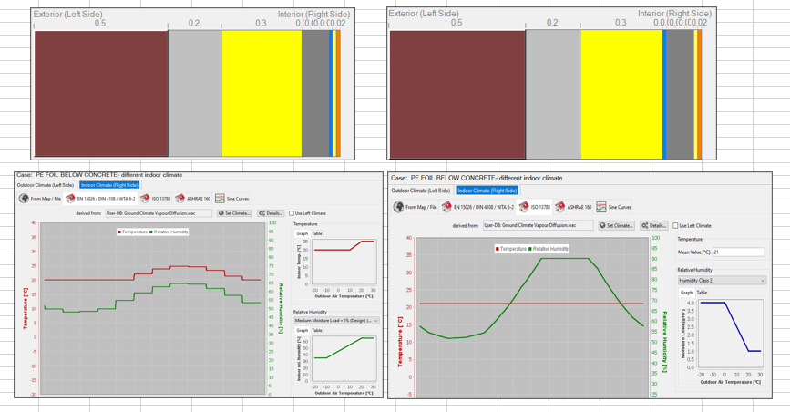The width and height of the screenshot is (790, 412).
Task: Open Sine Curves icon in left panel
Action: coord(220,198)
